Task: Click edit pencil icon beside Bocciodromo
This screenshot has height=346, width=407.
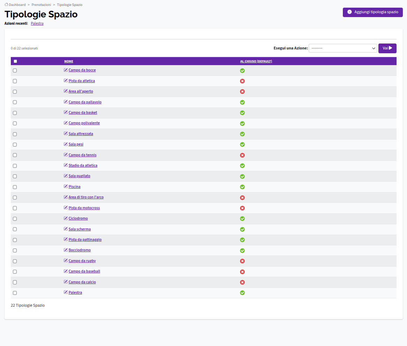Action: click(x=66, y=250)
